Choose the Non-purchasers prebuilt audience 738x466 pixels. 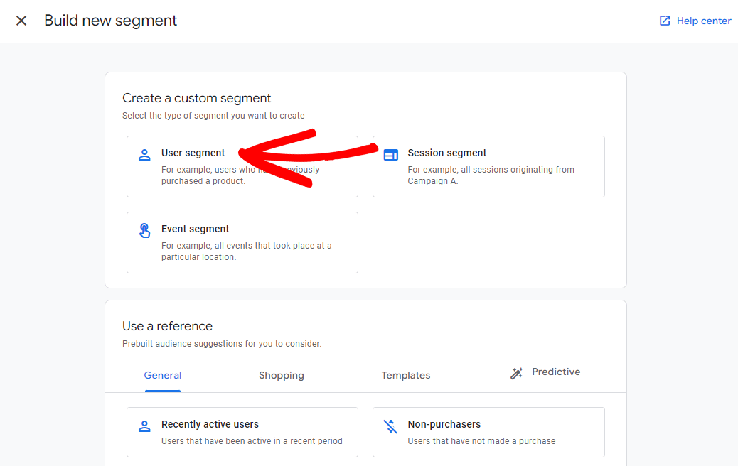(x=488, y=432)
